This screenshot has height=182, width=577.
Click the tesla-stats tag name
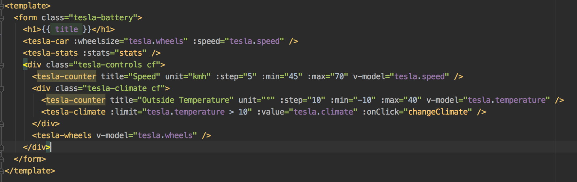[x=53, y=53]
